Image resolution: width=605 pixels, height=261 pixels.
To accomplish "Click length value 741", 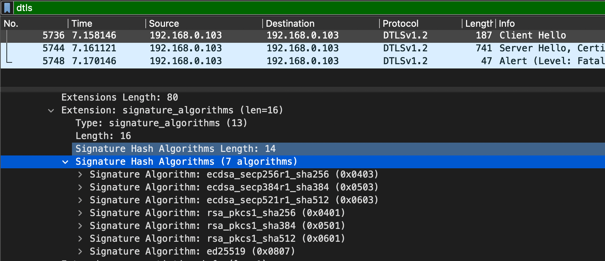I will click(484, 48).
